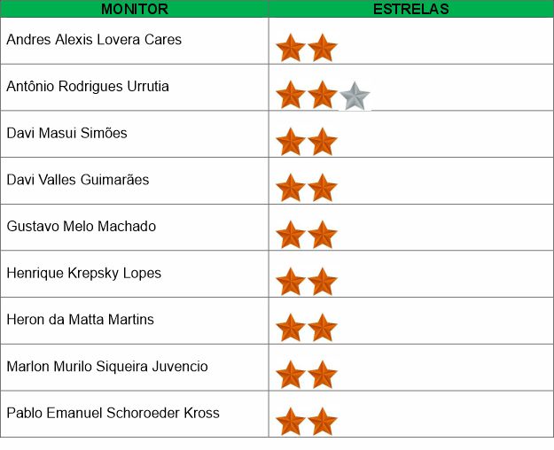Screen dimensions: 554x450
Task: Click the ESTRELAS column header
Action: [411, 9]
